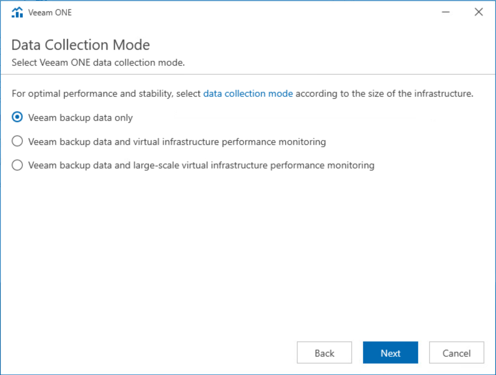Choose virtual infrastructure performance monitoring mode
The image size is (496, 375).
tap(17, 141)
